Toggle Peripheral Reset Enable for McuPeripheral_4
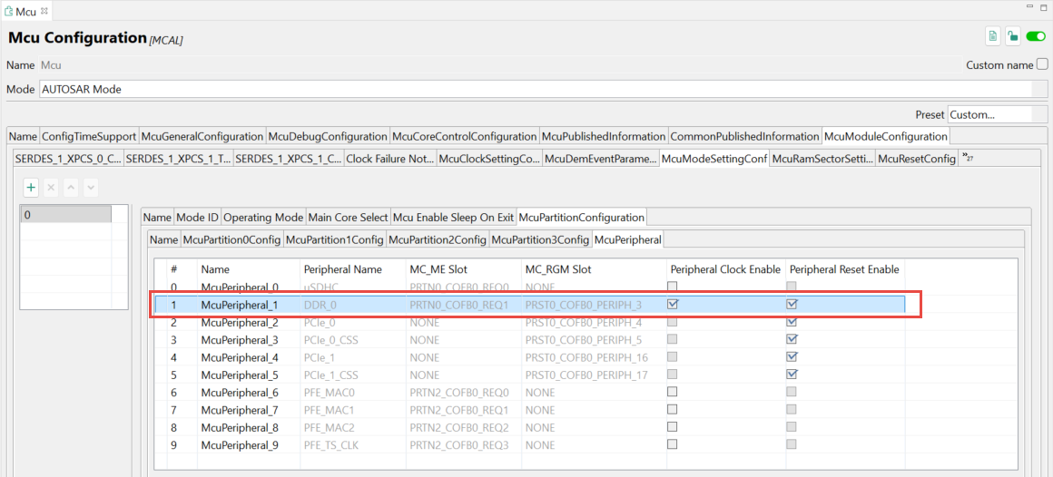1053x477 pixels. pos(792,356)
